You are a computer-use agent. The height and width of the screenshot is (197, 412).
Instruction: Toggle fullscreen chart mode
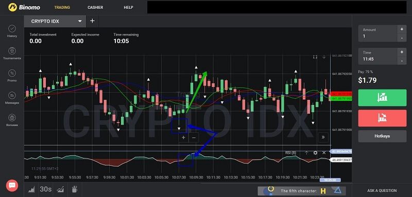tap(315, 57)
